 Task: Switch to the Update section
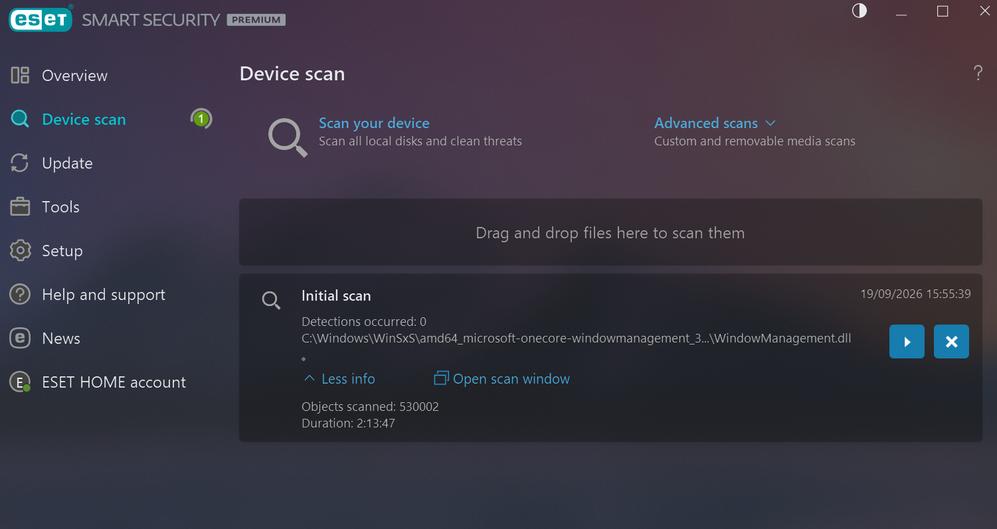point(67,163)
